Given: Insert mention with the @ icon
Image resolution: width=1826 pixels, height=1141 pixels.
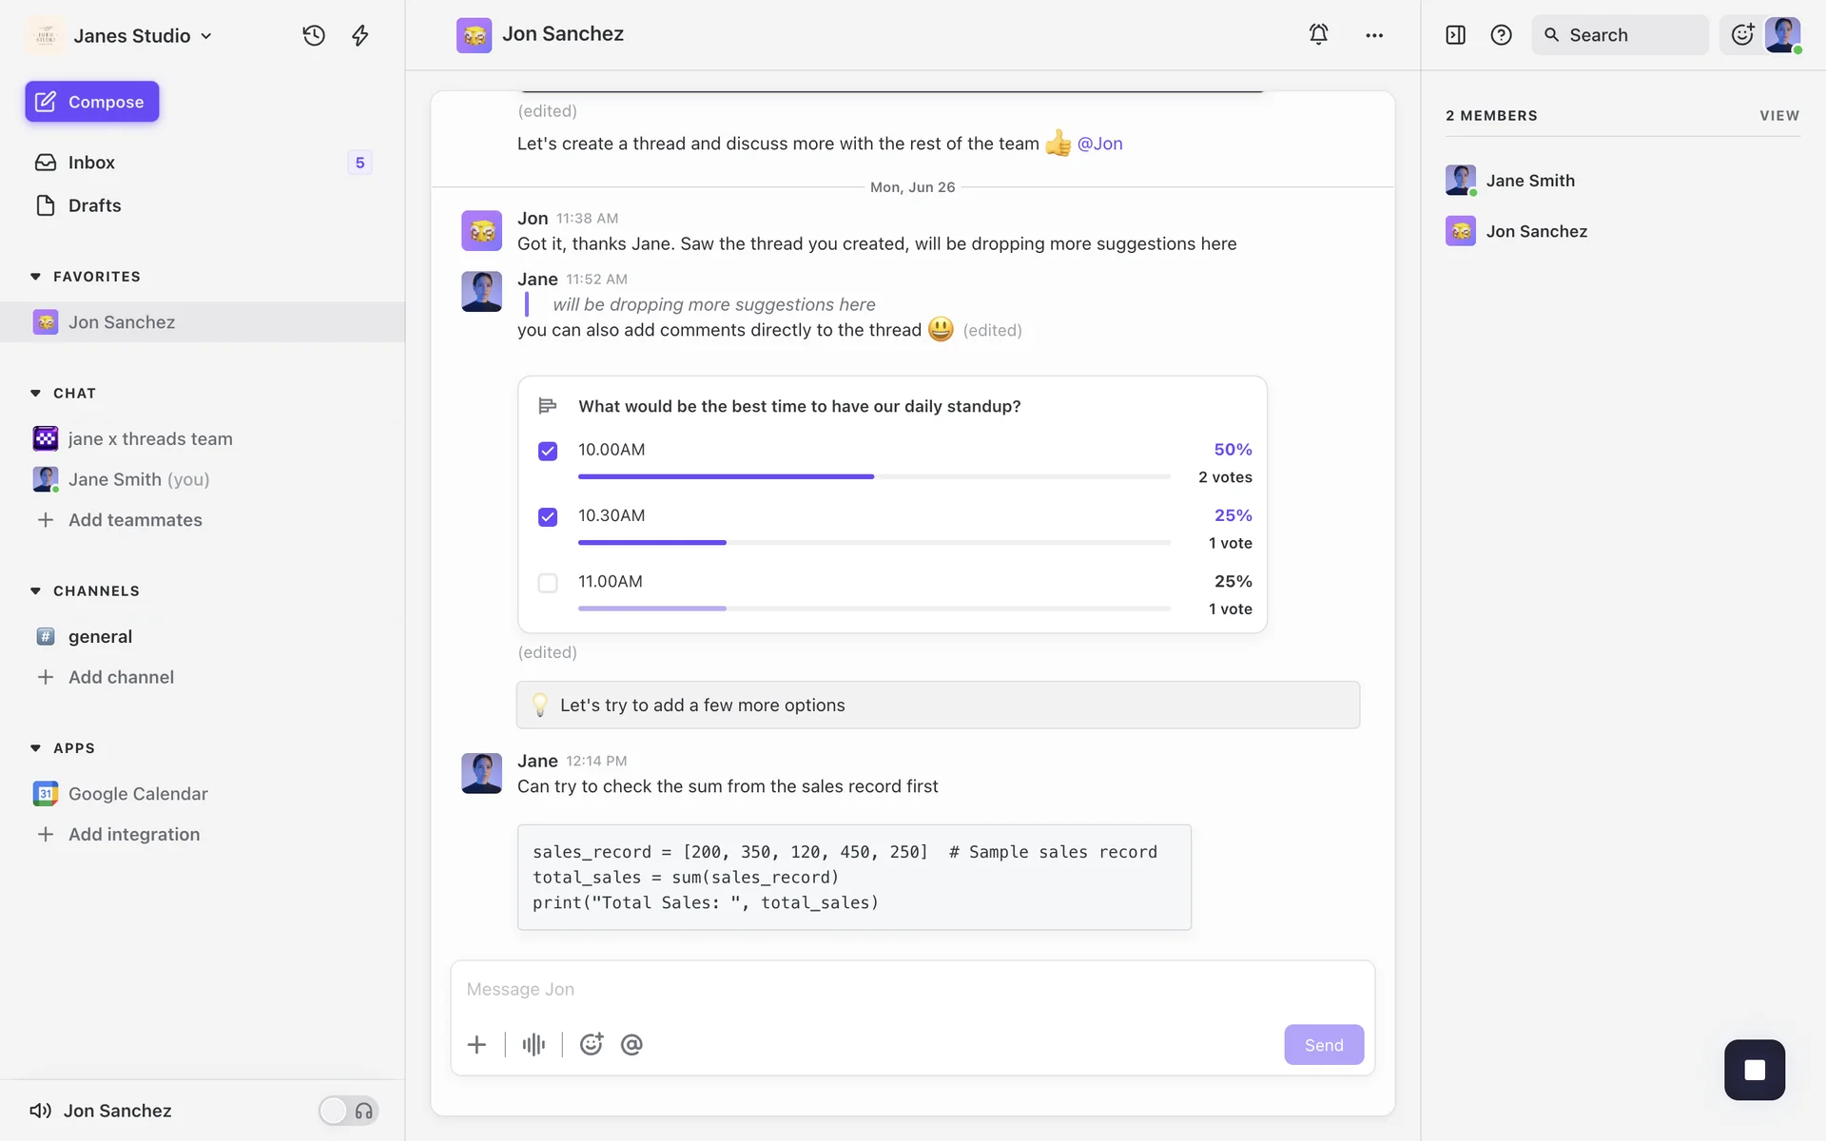Looking at the screenshot, I should (x=631, y=1044).
